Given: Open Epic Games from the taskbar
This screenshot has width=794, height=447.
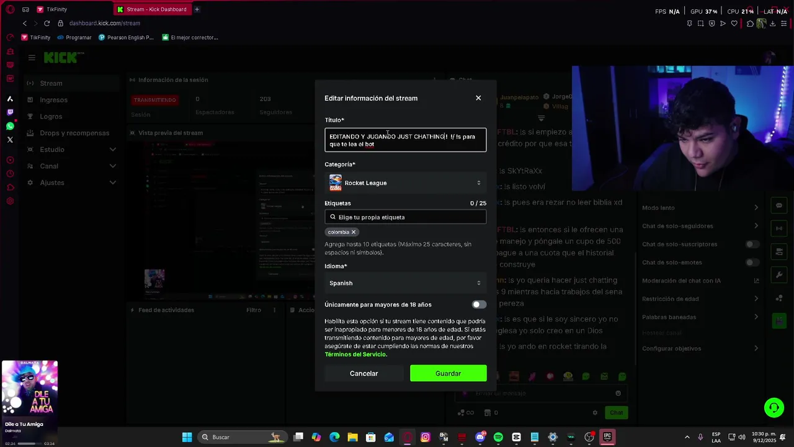Looking at the screenshot, I should 607,437.
